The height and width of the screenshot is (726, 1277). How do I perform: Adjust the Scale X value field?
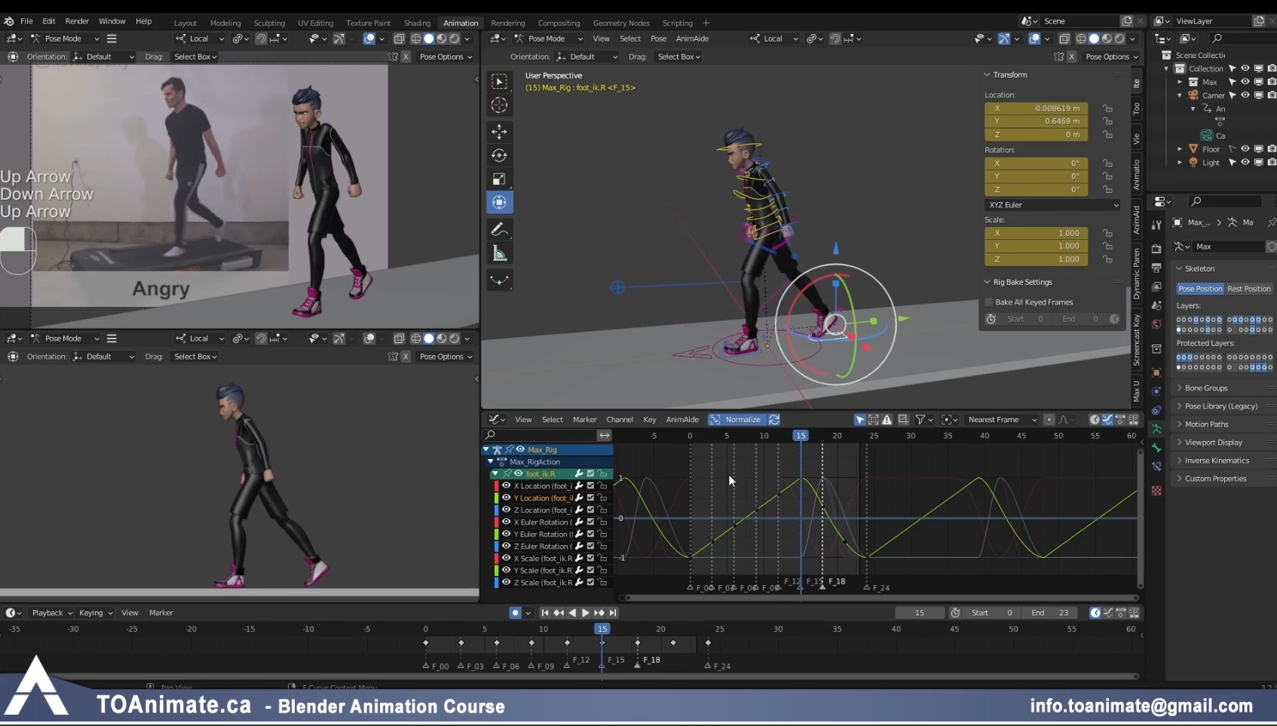[x=1036, y=233]
